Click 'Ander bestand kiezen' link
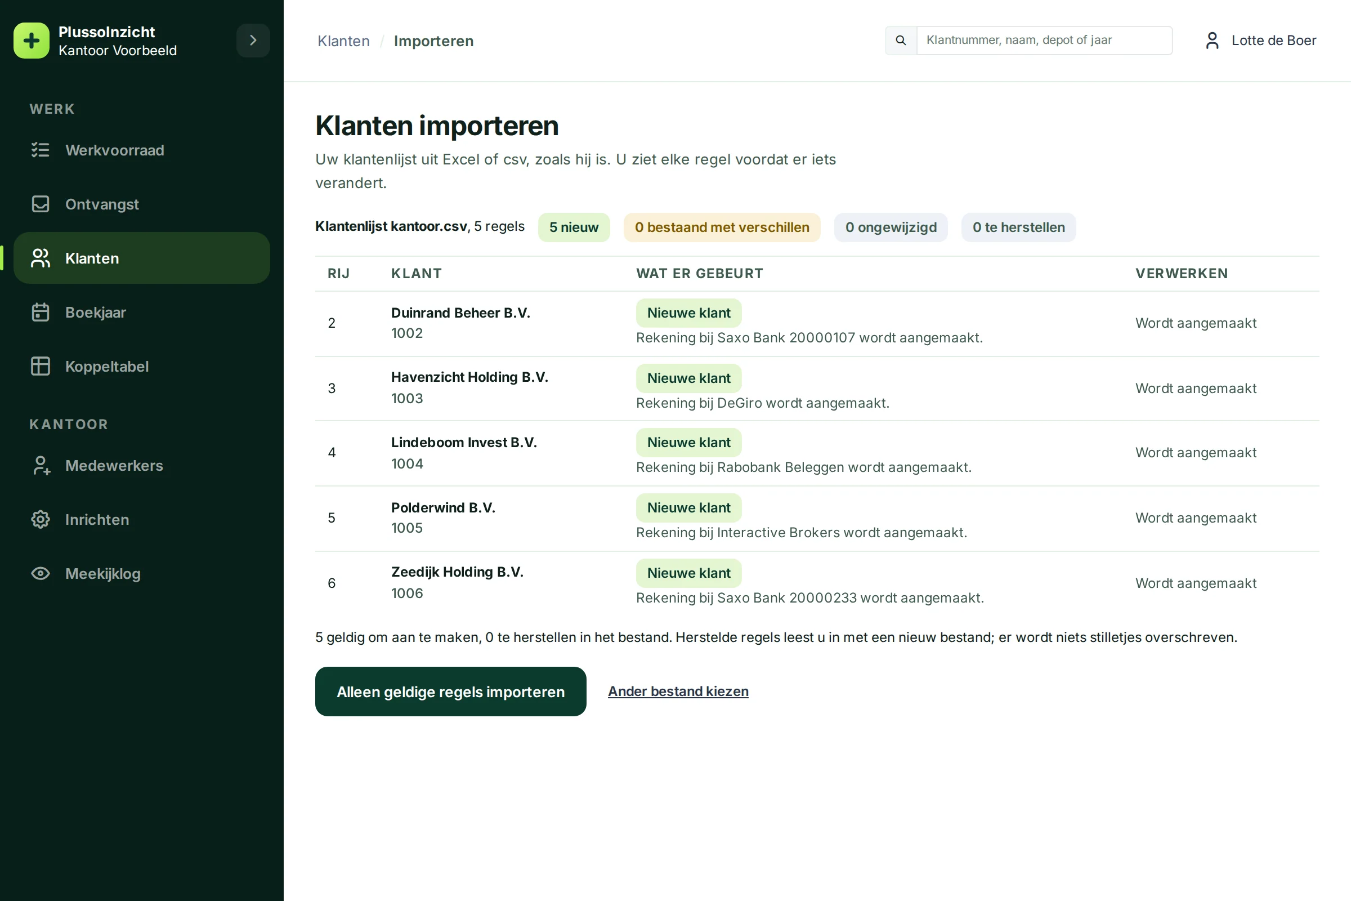 [x=678, y=692]
